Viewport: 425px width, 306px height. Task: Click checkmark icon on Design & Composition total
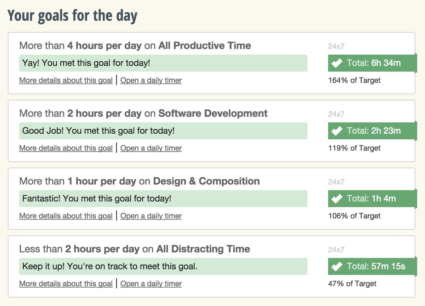click(x=337, y=199)
